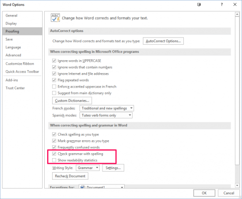Open the Trust Center category
The image size is (242, 199).
click(15, 88)
